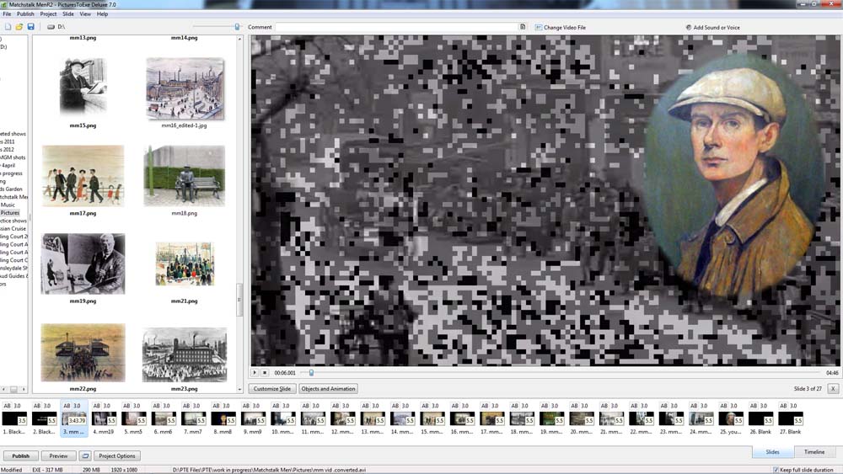
Task: Click the AB transition icon of slide 1
Action: [7, 406]
